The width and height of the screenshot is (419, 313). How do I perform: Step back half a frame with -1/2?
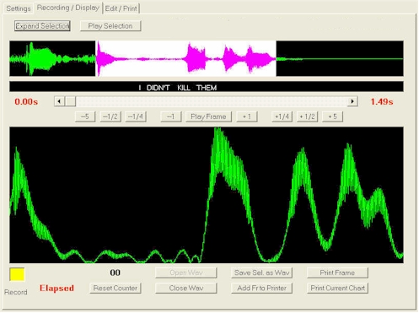tap(110, 116)
